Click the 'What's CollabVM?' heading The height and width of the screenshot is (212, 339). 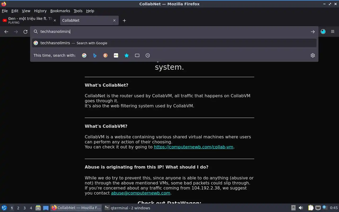pos(106,126)
